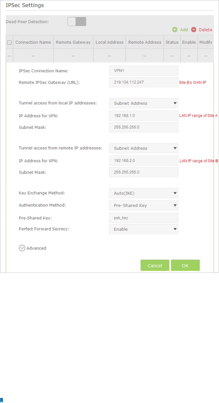
Task: Click the remote IP Address field 192.168.2.0
Action: (x=143, y=160)
